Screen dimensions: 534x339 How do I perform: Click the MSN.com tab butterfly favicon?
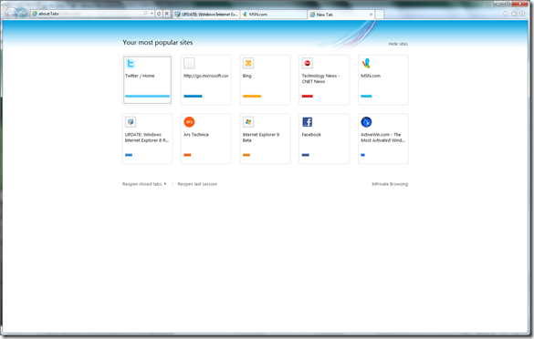click(x=245, y=15)
